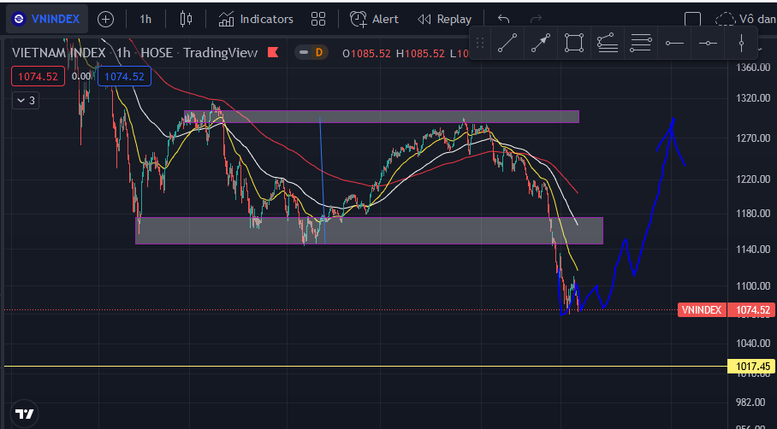
Task: Select the Rectangle drawing tool
Action: [x=574, y=43]
